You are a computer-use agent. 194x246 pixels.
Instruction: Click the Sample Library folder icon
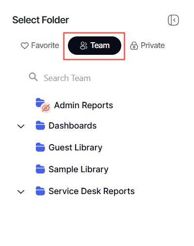(40, 169)
